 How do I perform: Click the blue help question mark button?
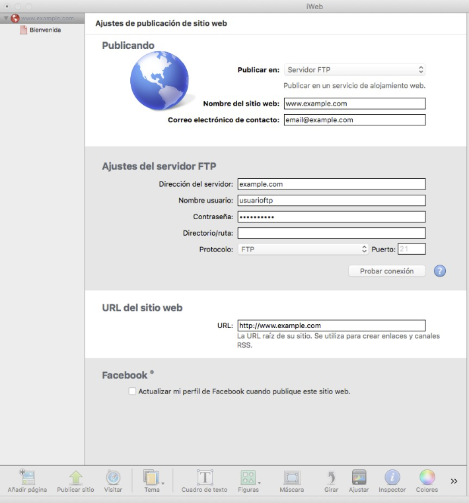point(440,271)
